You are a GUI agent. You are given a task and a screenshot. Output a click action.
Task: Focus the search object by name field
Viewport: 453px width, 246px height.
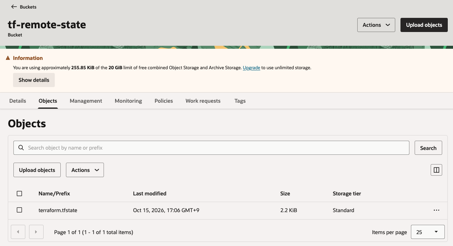211,148
